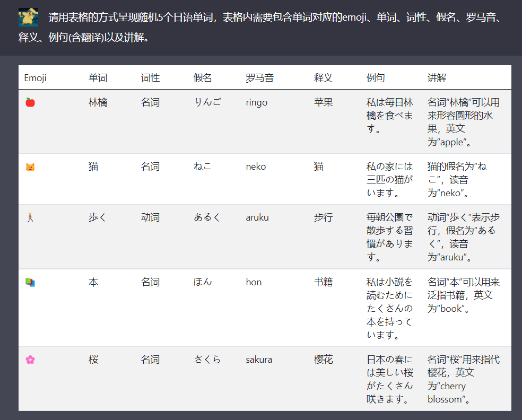Click the explanation 动词"歩く"表示步行
The image size is (522, 420).
pos(464,237)
